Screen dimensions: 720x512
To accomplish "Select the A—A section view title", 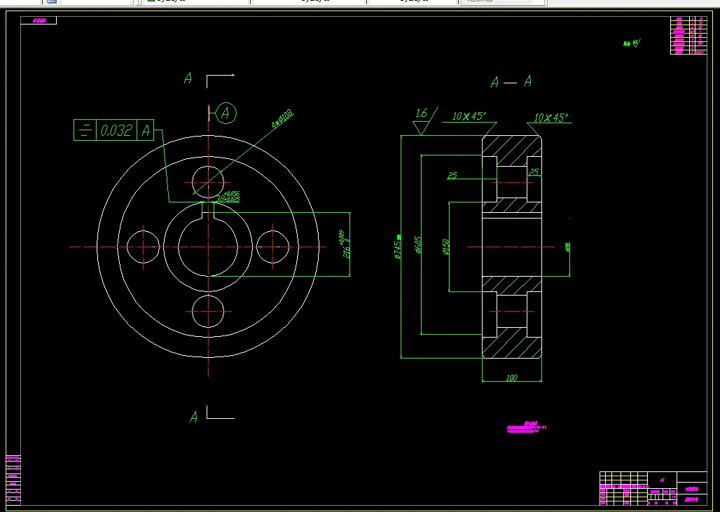I will click(511, 82).
